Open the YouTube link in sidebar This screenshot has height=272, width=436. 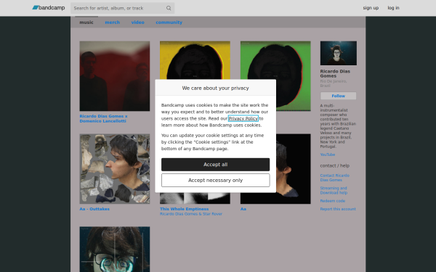pyautogui.click(x=328, y=154)
